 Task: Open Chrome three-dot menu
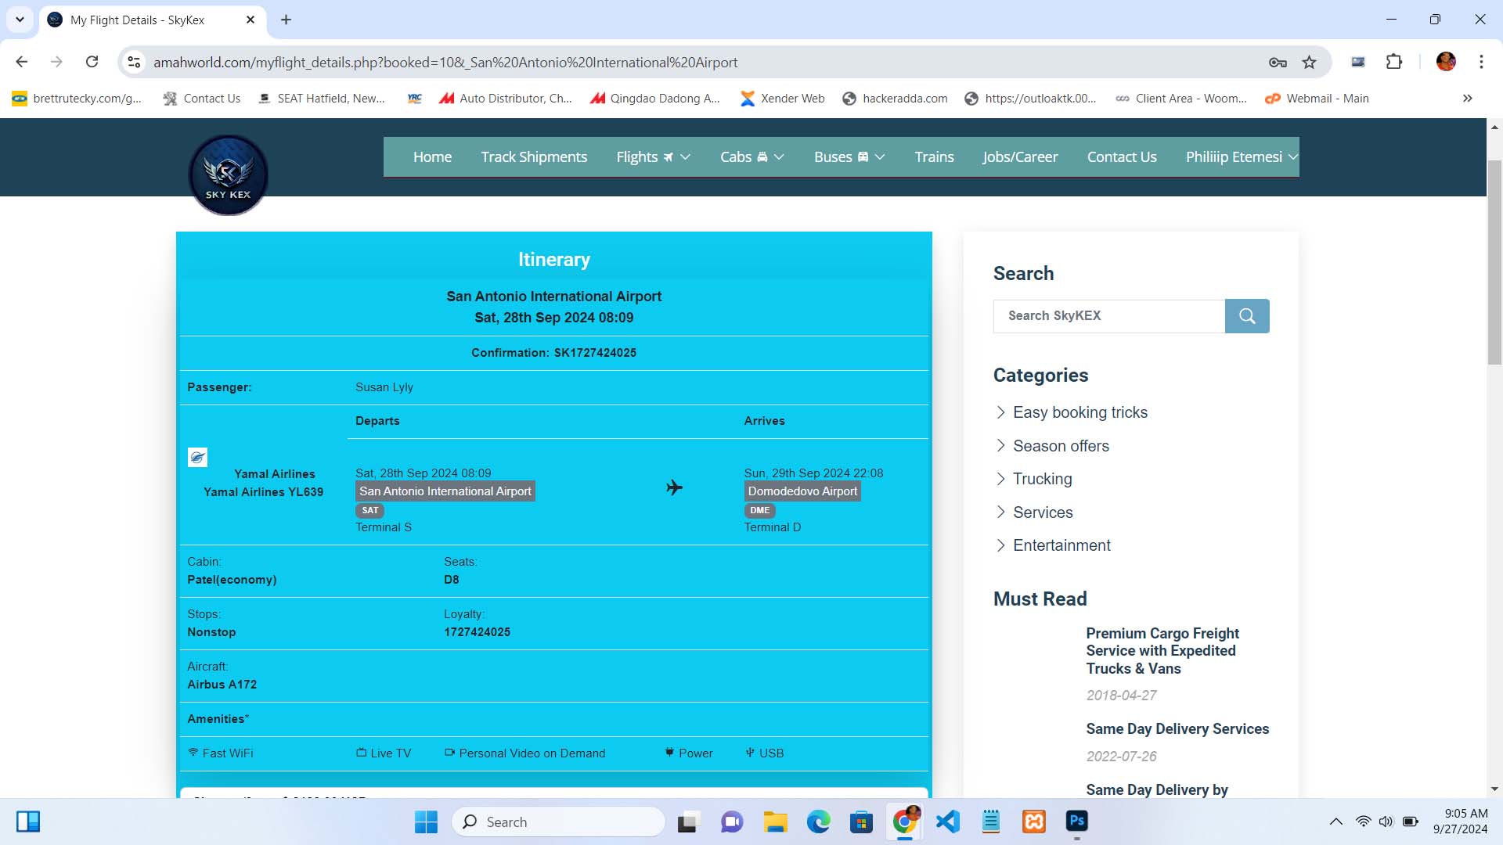tap(1481, 62)
